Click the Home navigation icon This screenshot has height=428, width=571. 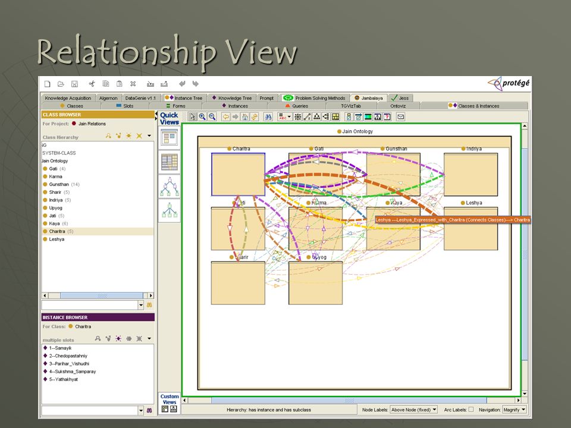pos(245,117)
